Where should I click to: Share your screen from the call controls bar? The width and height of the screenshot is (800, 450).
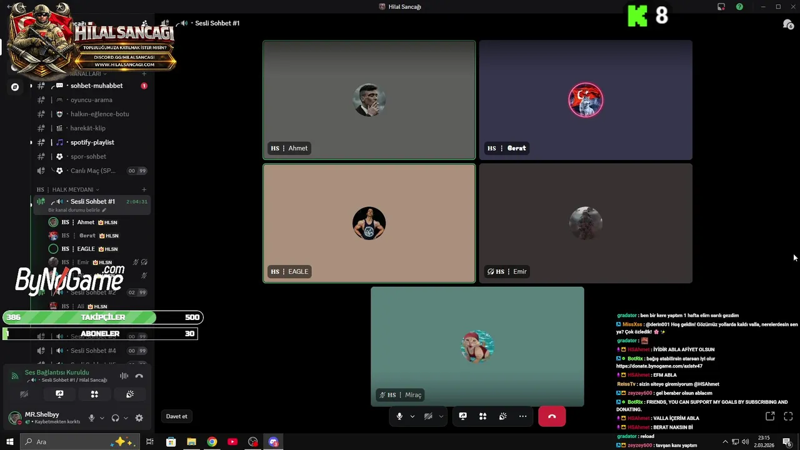(462, 416)
